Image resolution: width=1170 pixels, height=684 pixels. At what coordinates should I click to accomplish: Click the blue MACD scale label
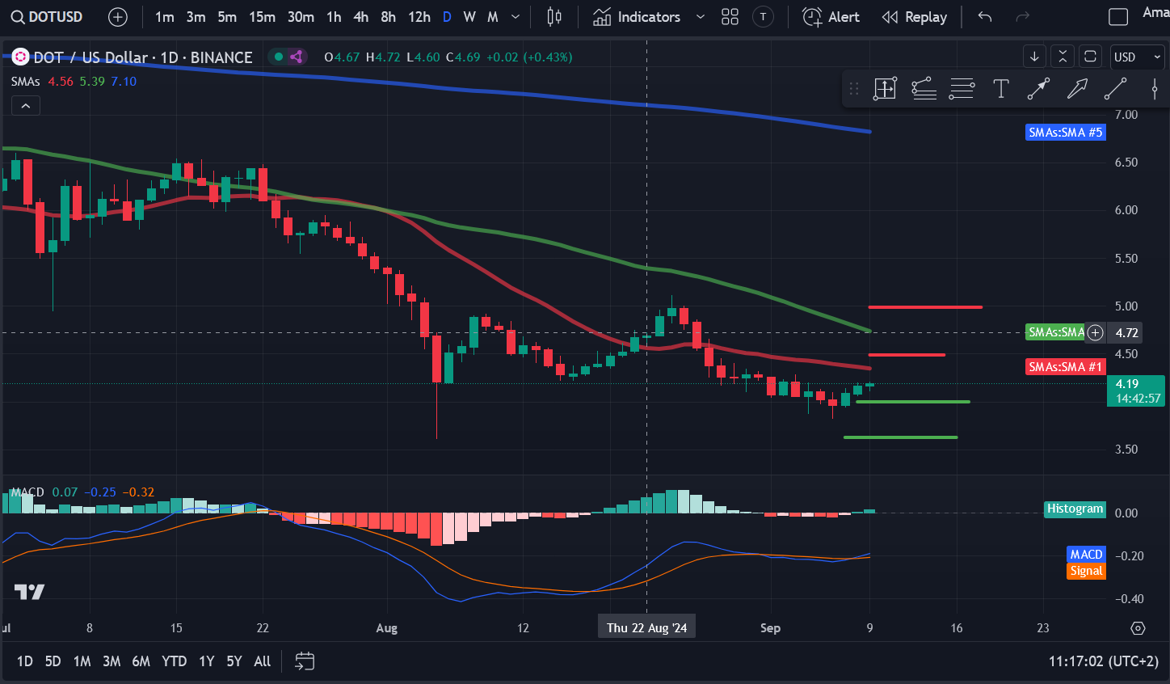click(1086, 555)
